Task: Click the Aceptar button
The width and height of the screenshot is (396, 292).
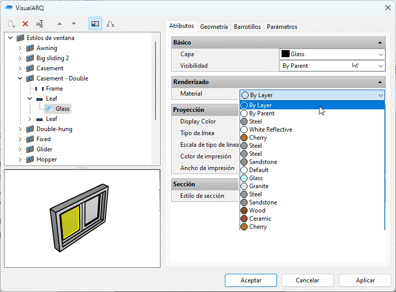Action: (x=251, y=280)
